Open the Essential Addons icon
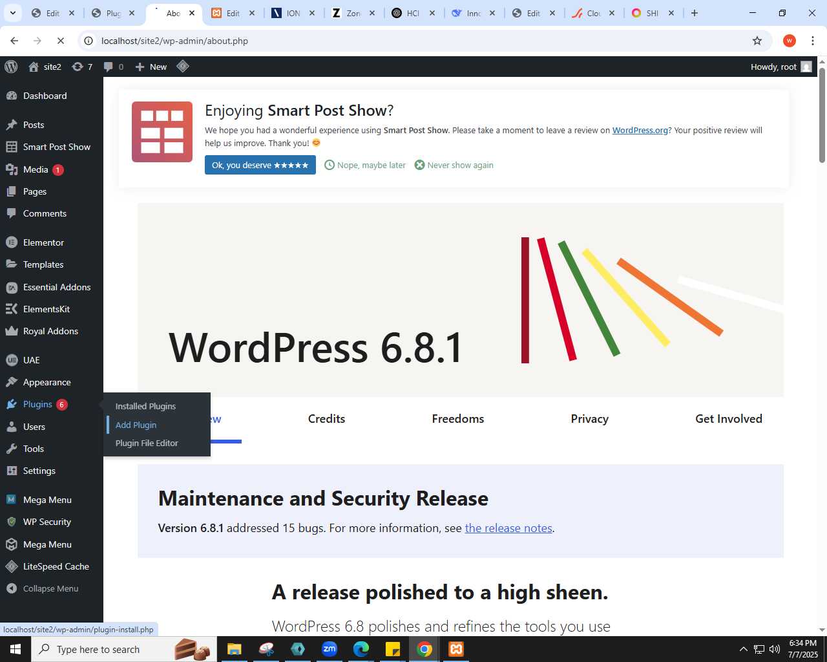827x662 pixels. 12,287
